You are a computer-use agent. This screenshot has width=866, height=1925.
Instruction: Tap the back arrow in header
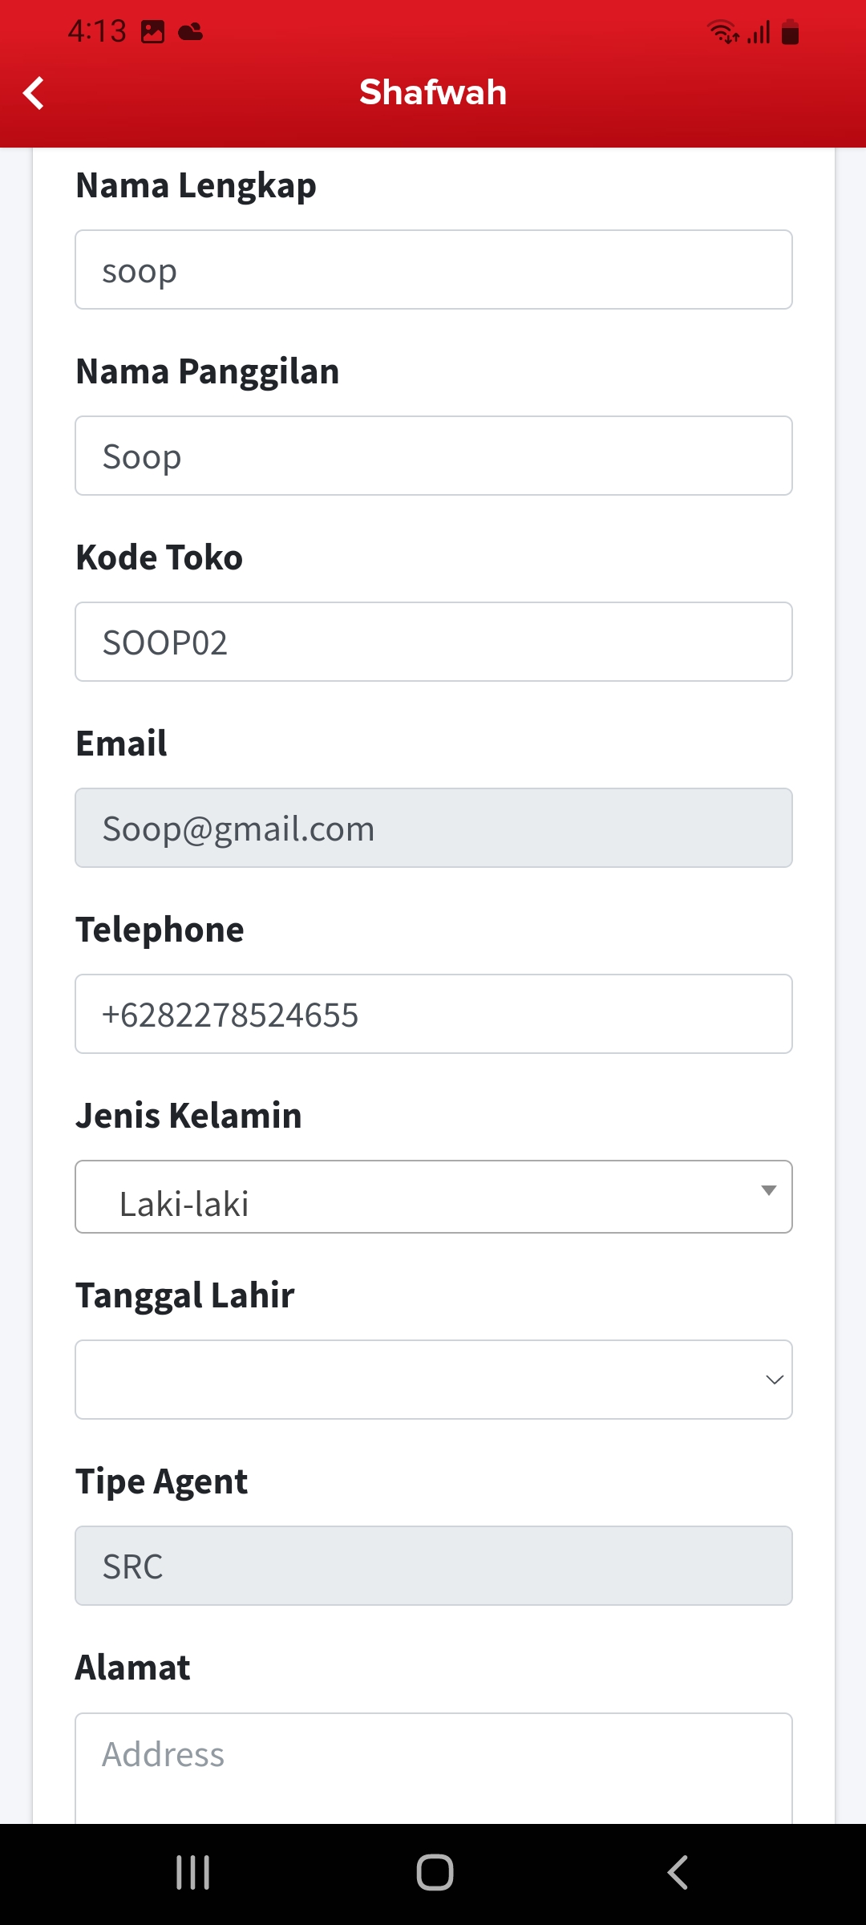34,93
